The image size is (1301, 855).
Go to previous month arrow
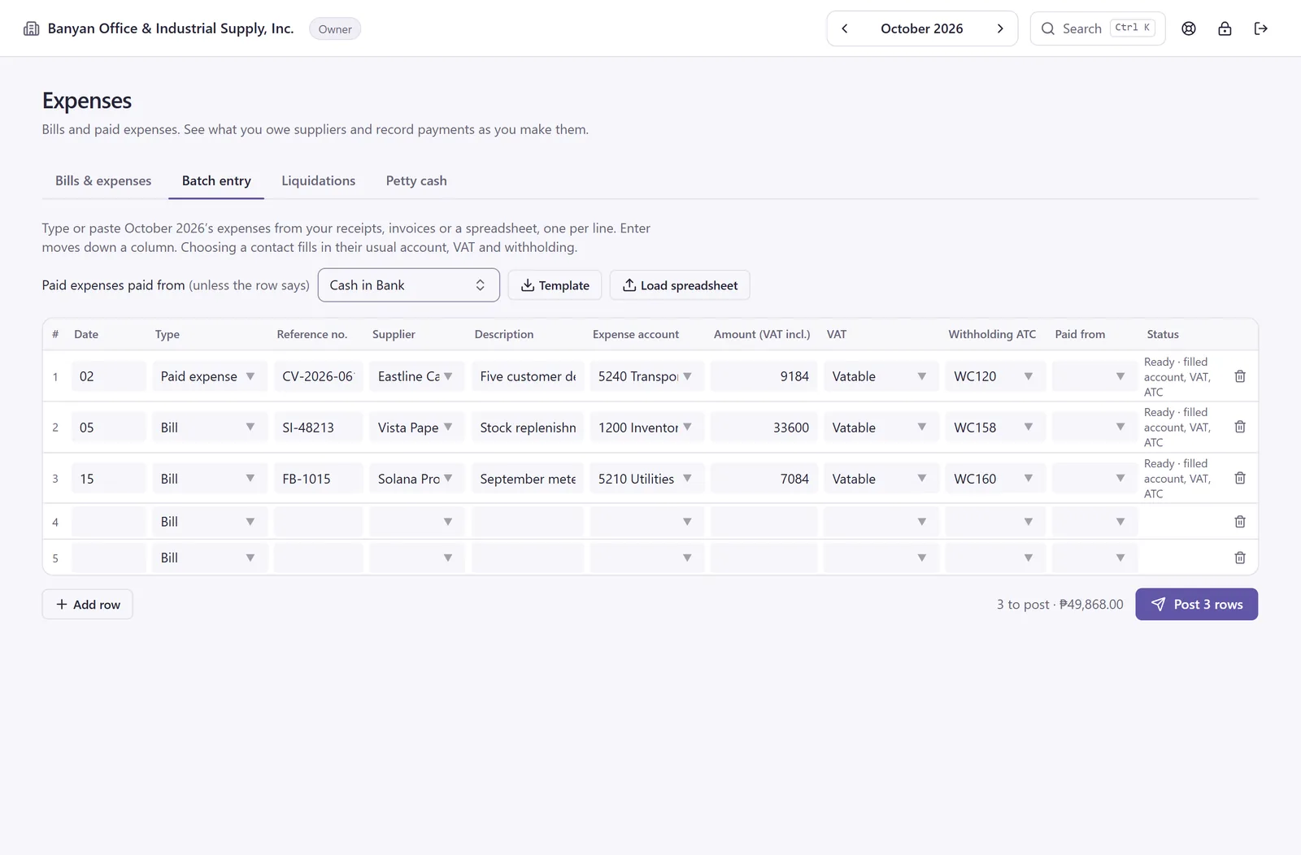[845, 28]
